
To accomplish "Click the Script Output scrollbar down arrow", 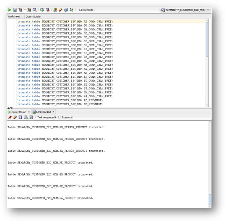I will tap(210, 206).
